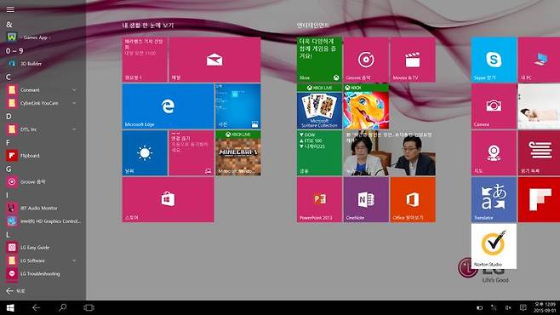Click the taskbar clock showing 2015-09-01
Viewport: 560px width, 315px height.
pos(545,307)
